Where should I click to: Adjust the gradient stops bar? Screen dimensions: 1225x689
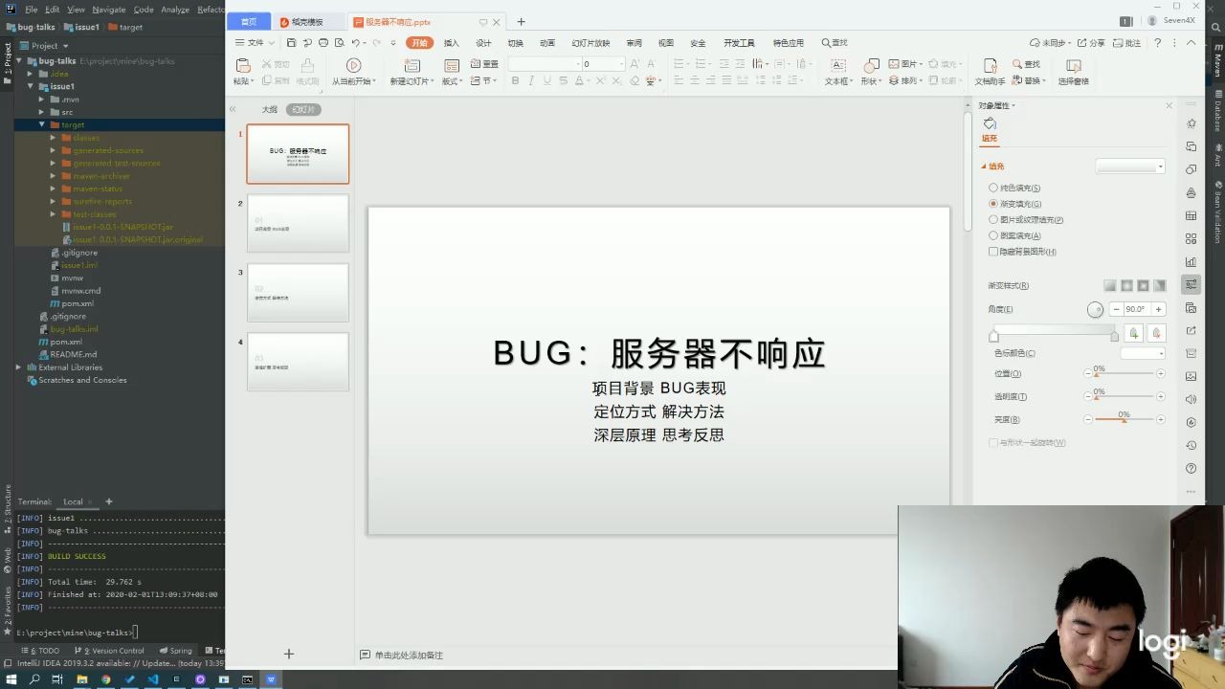[x=1054, y=331]
